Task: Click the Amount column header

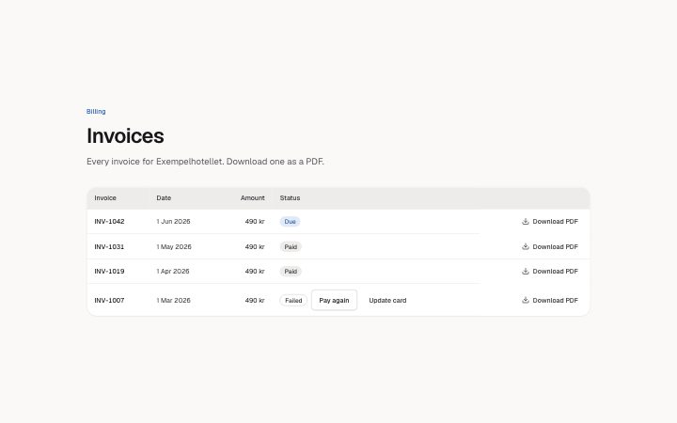Action: coord(253,197)
